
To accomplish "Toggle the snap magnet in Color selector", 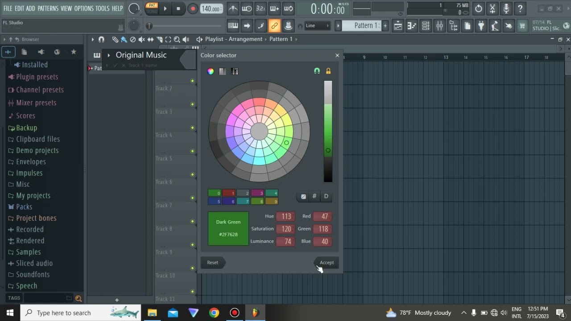I will (x=317, y=71).
